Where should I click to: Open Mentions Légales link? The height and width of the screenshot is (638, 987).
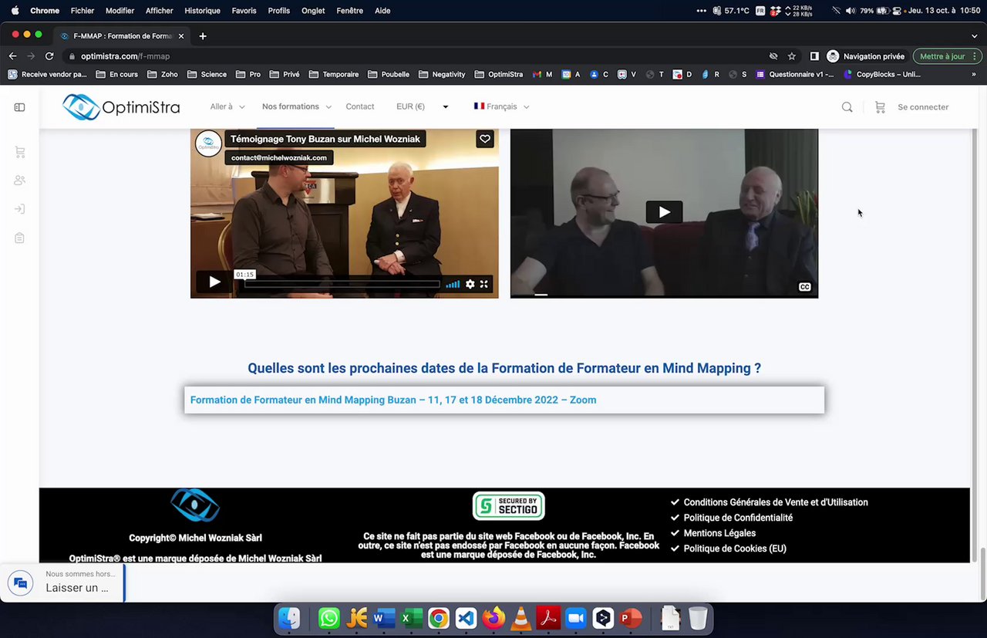coord(719,533)
